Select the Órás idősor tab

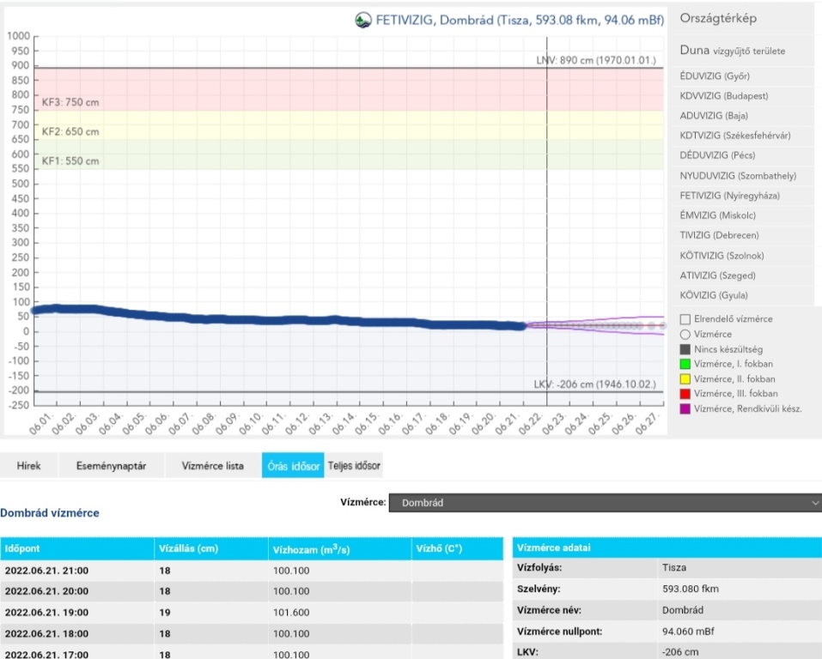(293, 466)
